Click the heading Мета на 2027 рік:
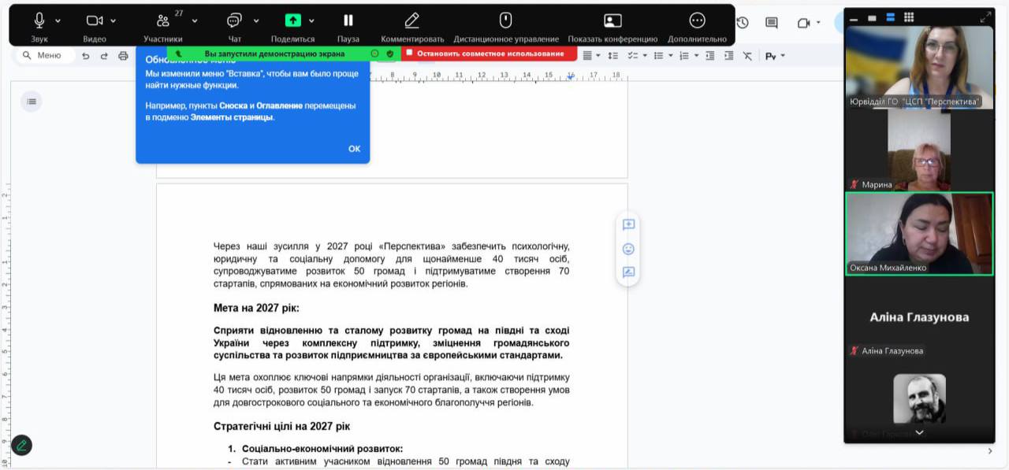Screen dimensions: 1009x470 point(256,308)
